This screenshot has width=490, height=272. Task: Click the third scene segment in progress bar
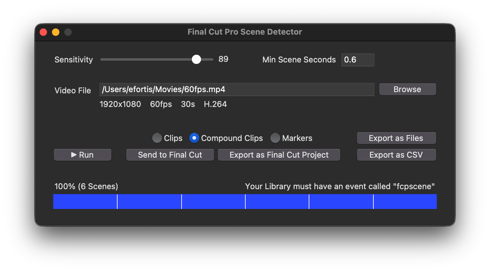pos(213,202)
